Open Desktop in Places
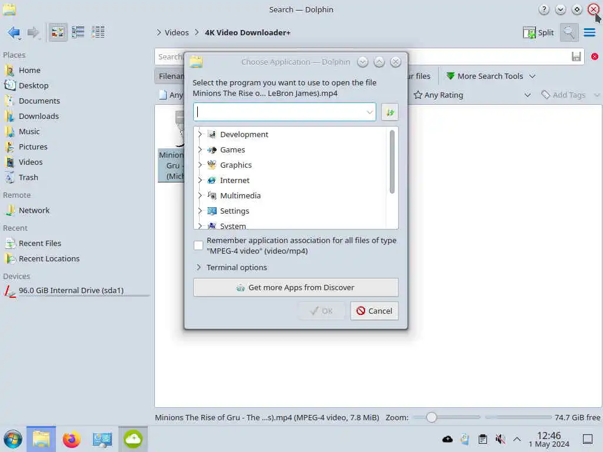 tap(34, 86)
